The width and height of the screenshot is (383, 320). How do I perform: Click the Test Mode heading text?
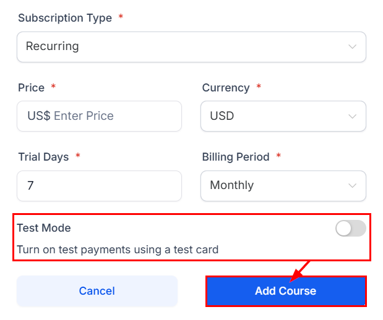(44, 228)
